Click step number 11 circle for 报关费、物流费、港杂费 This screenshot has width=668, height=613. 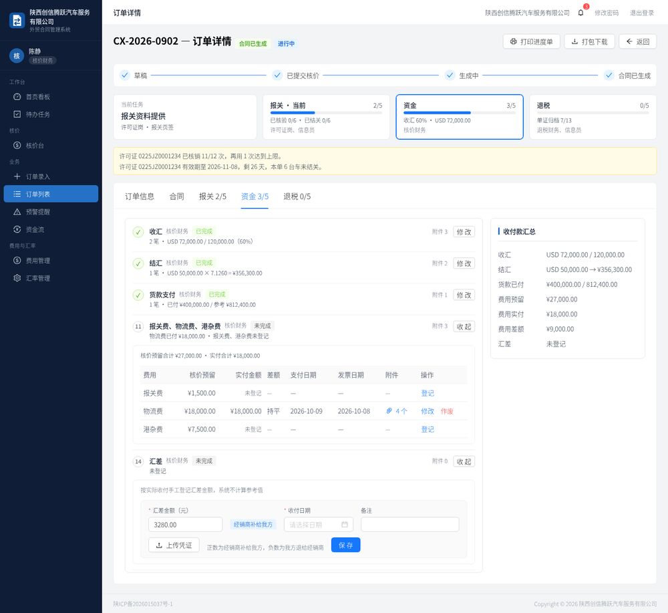[x=138, y=326]
